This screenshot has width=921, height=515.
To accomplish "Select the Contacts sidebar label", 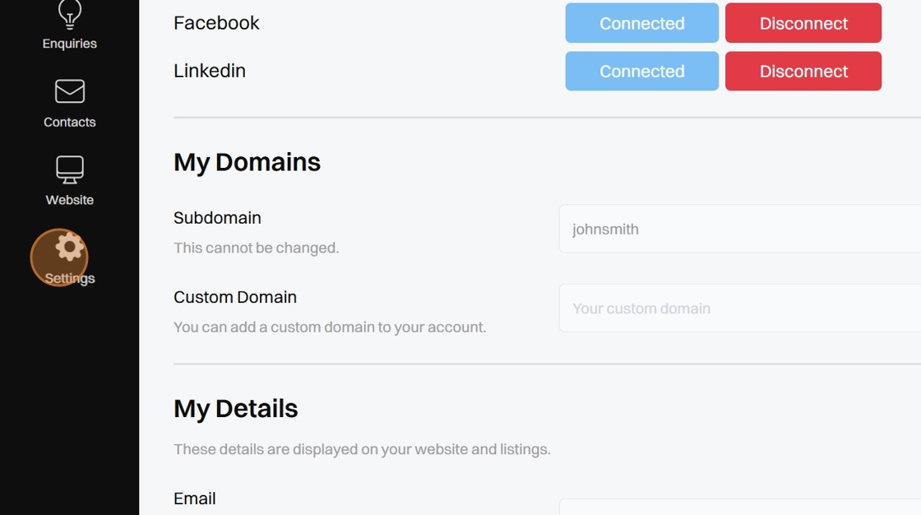I will point(70,122).
